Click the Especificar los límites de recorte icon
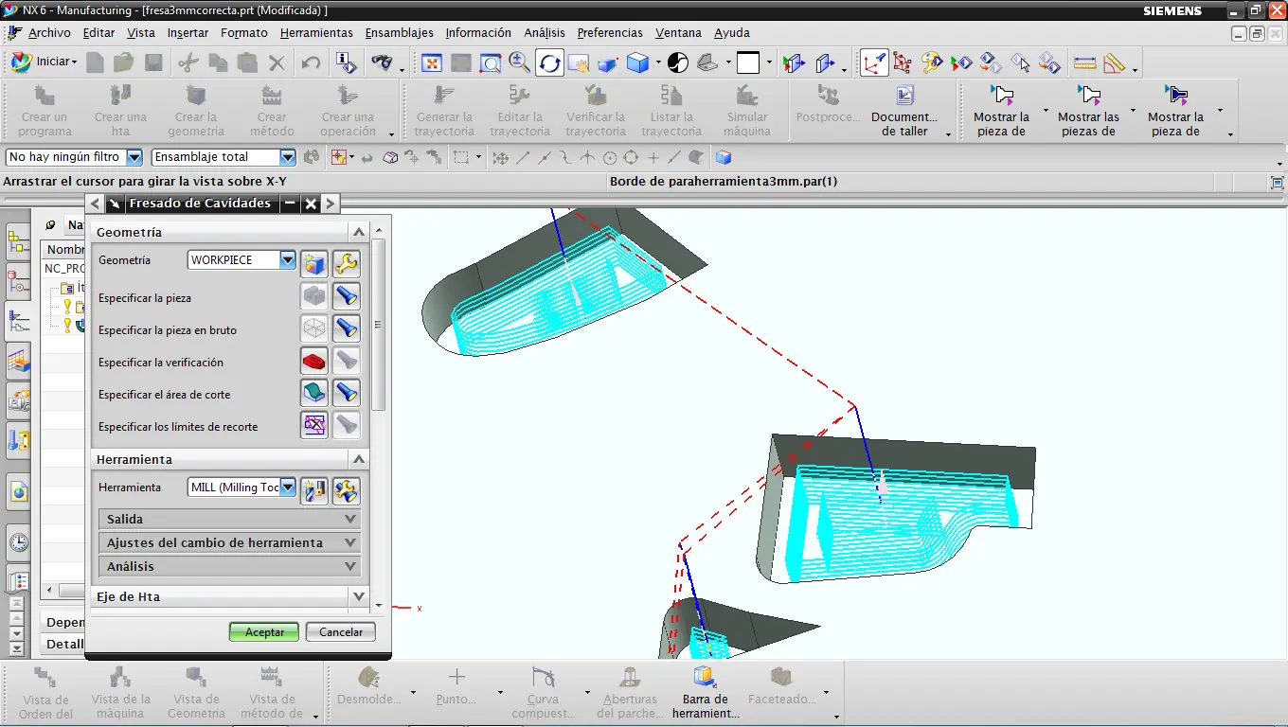The image size is (1288, 727). (314, 426)
